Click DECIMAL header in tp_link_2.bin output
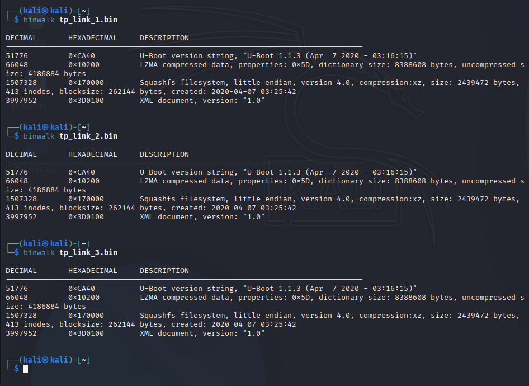Image resolution: width=529 pixels, height=386 pixels. [x=21, y=154]
